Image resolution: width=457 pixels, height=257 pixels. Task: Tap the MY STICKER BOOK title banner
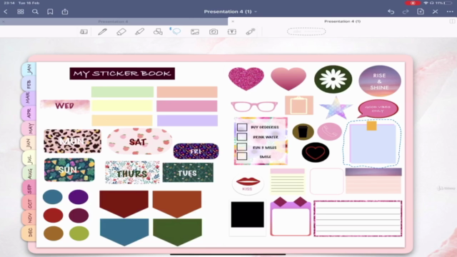point(122,74)
